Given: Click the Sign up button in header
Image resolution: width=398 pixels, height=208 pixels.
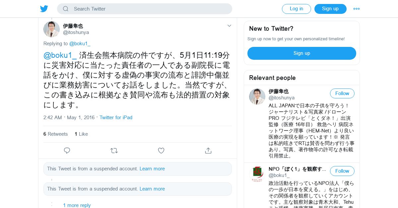Looking at the screenshot, I should pos(330,9).
